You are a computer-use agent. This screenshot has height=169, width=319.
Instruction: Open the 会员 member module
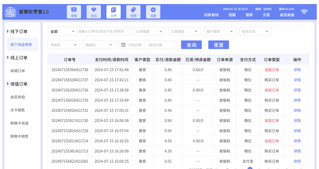click(x=94, y=12)
